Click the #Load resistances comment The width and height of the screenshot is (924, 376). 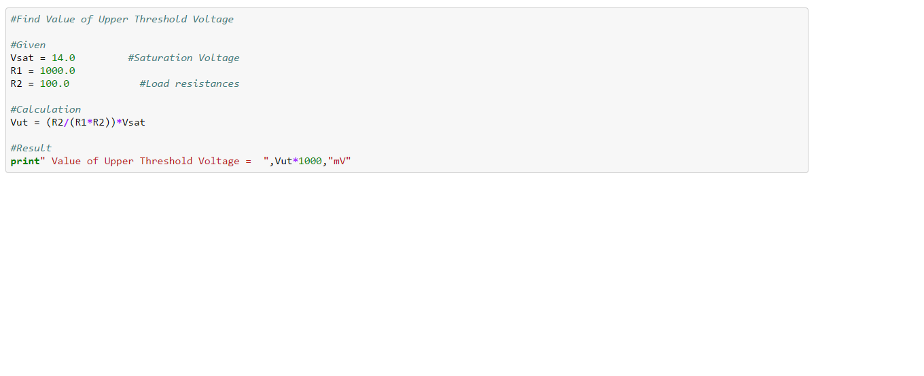click(x=189, y=83)
